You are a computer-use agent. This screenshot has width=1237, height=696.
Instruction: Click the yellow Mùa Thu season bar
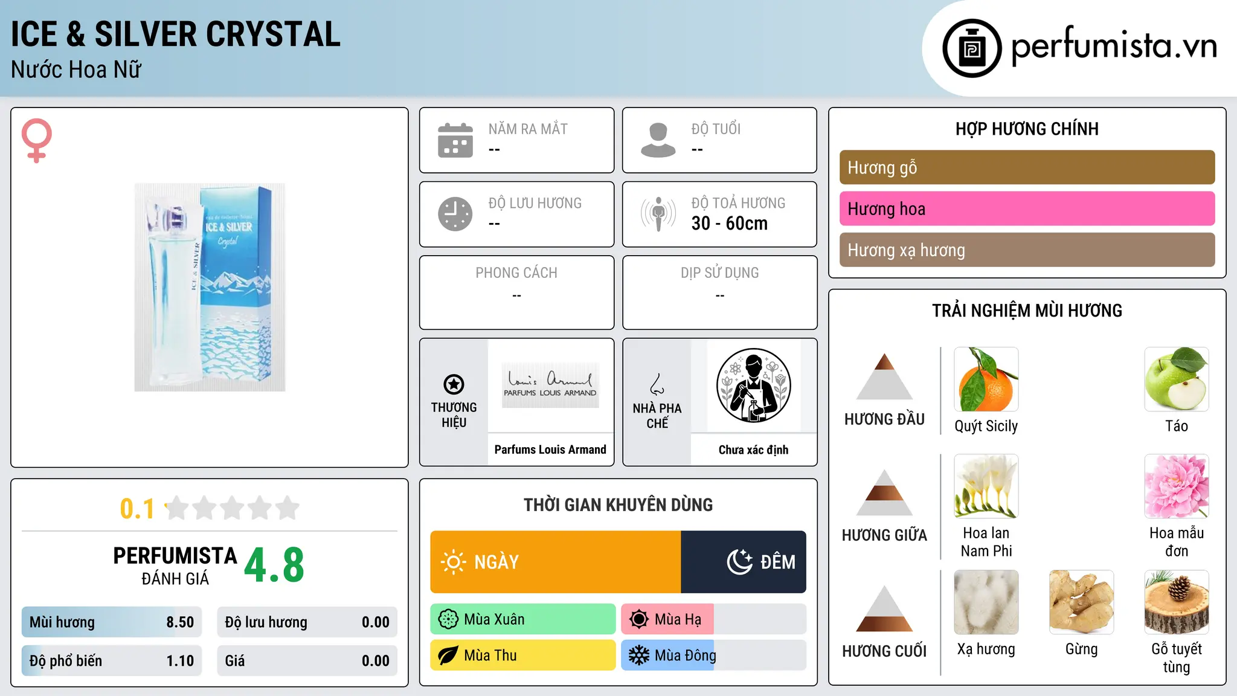[523, 656]
